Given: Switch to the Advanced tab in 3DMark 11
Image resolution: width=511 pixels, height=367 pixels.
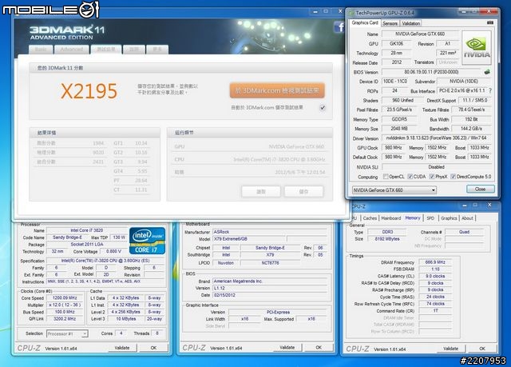Looking at the screenshot, I should coord(72,50).
